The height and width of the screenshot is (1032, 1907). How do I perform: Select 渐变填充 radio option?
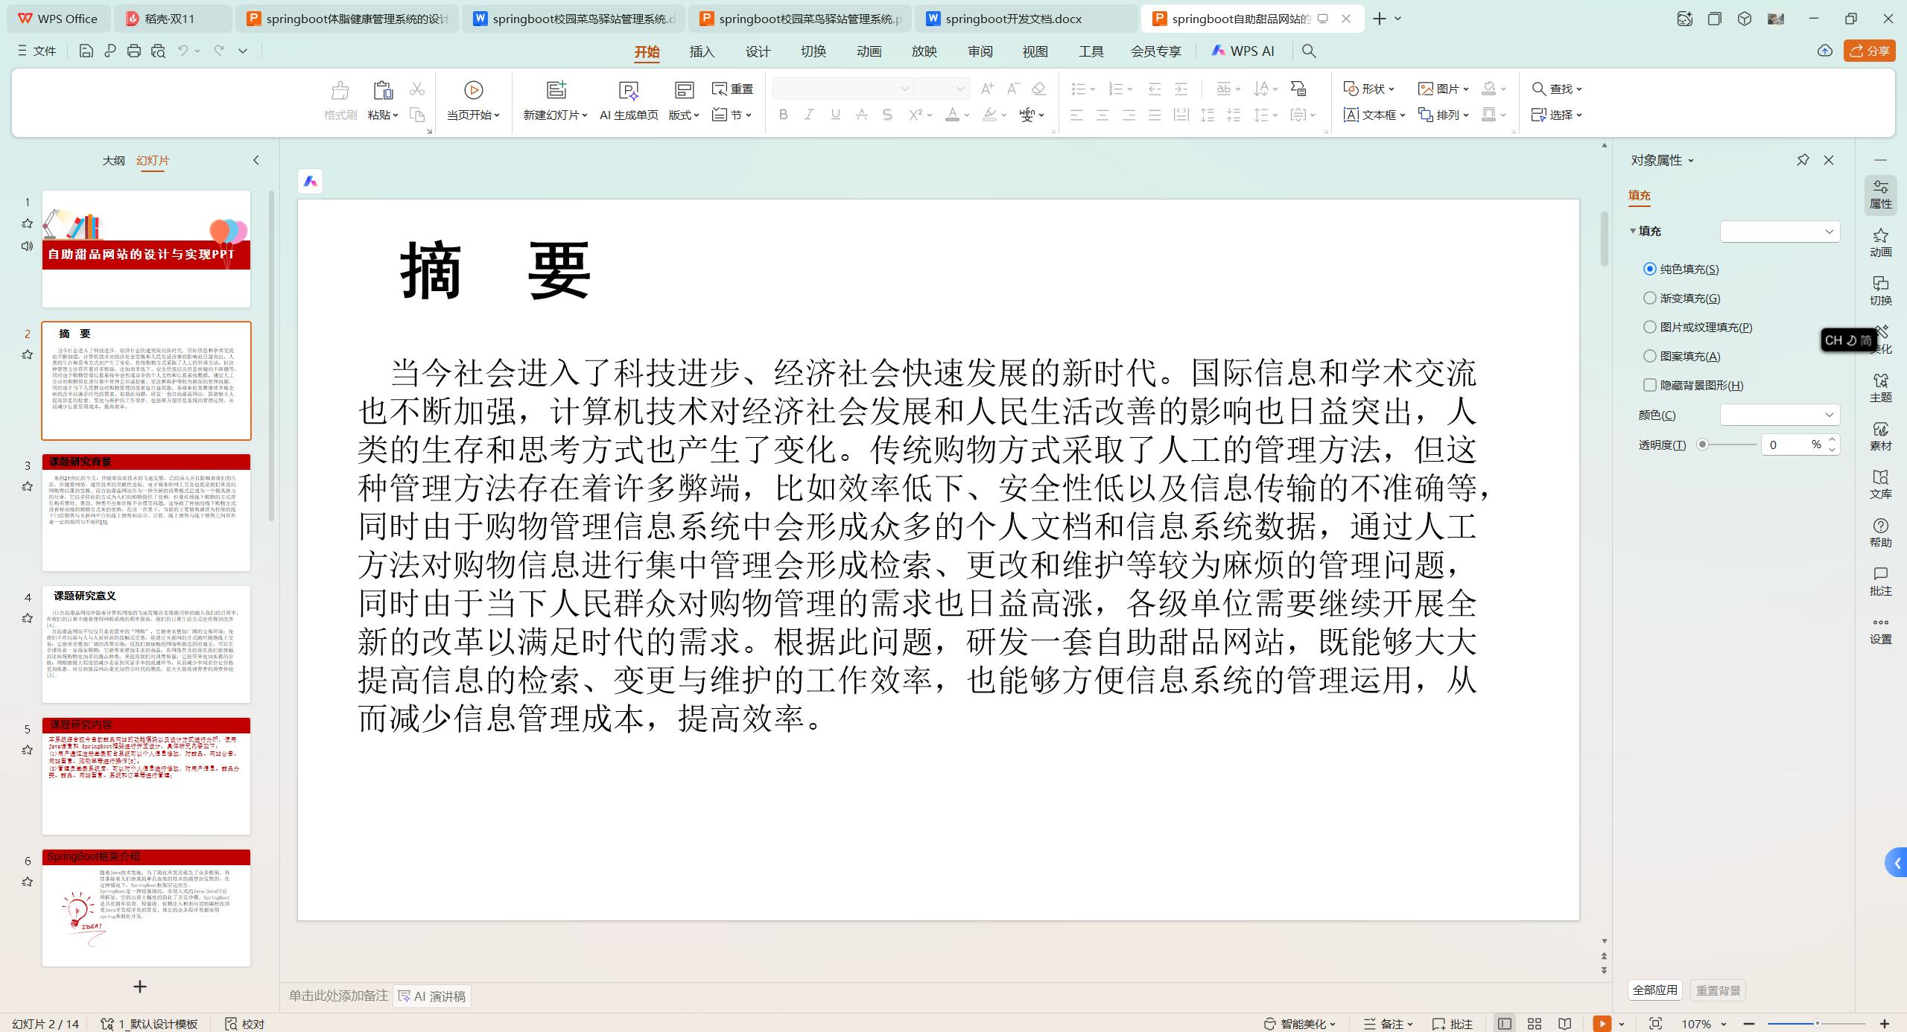1650,298
